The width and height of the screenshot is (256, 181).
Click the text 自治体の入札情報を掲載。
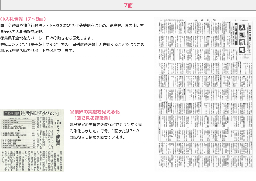(x=22, y=32)
